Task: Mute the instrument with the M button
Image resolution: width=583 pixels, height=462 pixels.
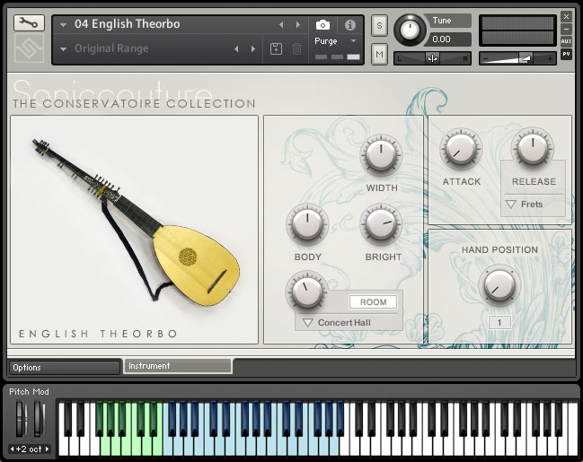Action: pos(379,54)
